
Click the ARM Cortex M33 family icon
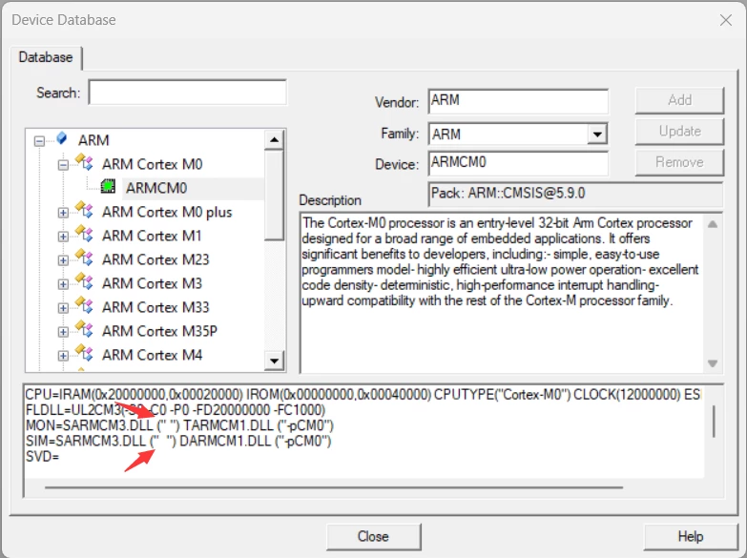[84, 305]
